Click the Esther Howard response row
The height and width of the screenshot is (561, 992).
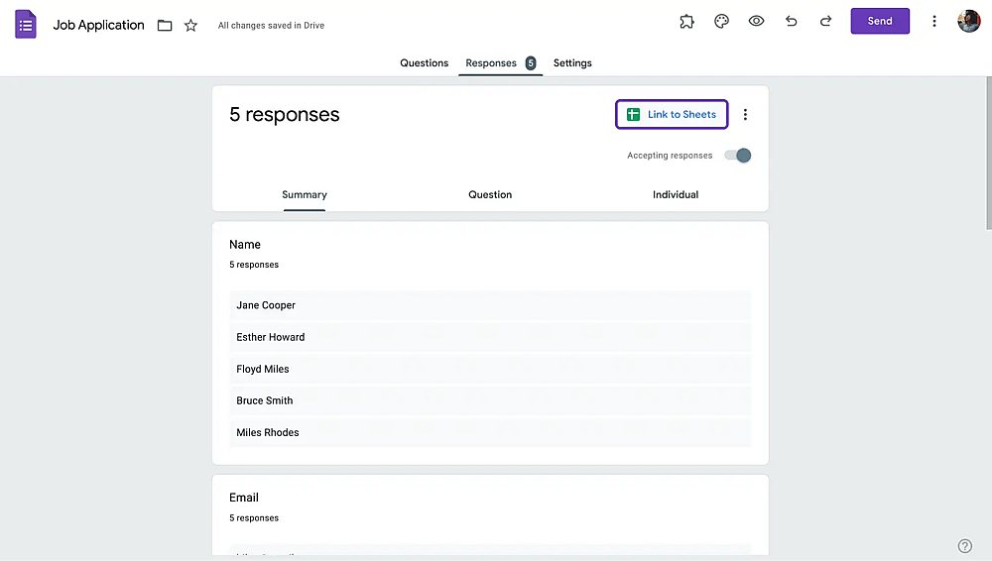(490, 337)
